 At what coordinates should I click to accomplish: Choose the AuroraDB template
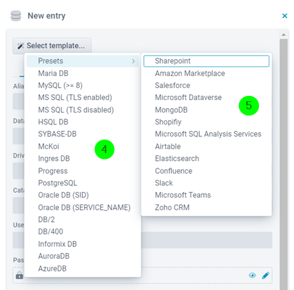point(82,256)
